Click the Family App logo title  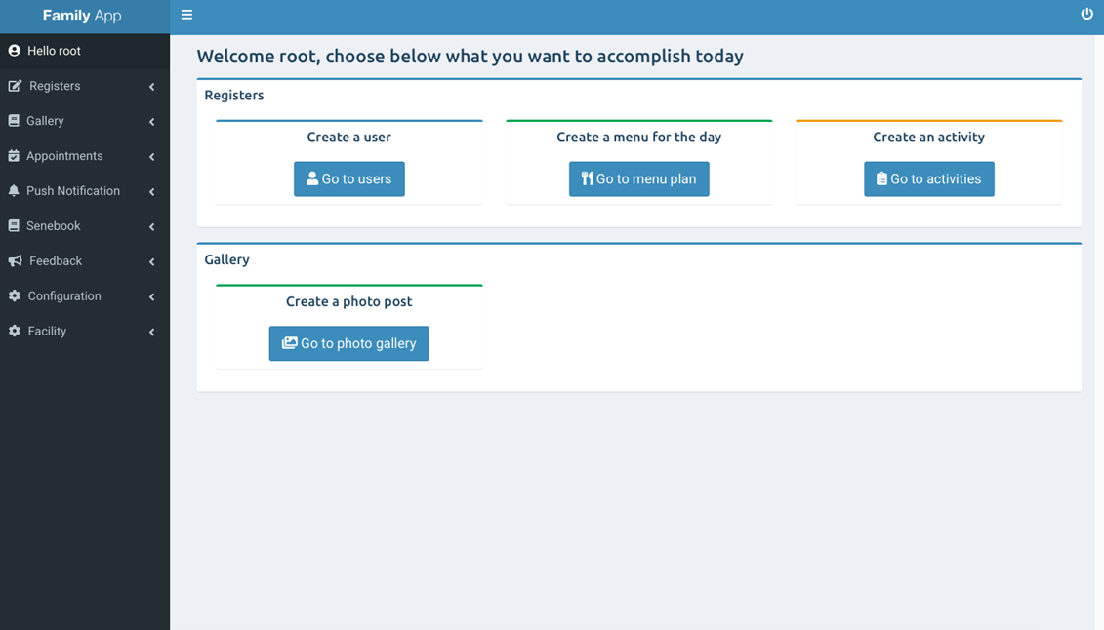click(82, 17)
